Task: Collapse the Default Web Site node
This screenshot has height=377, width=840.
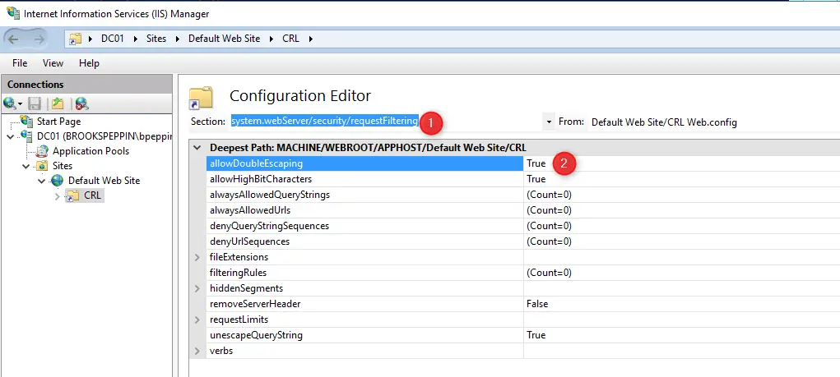Action: tap(42, 182)
